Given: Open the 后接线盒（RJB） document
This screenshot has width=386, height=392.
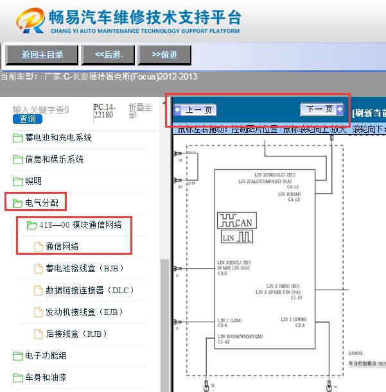Looking at the screenshot, I should coord(76,334).
